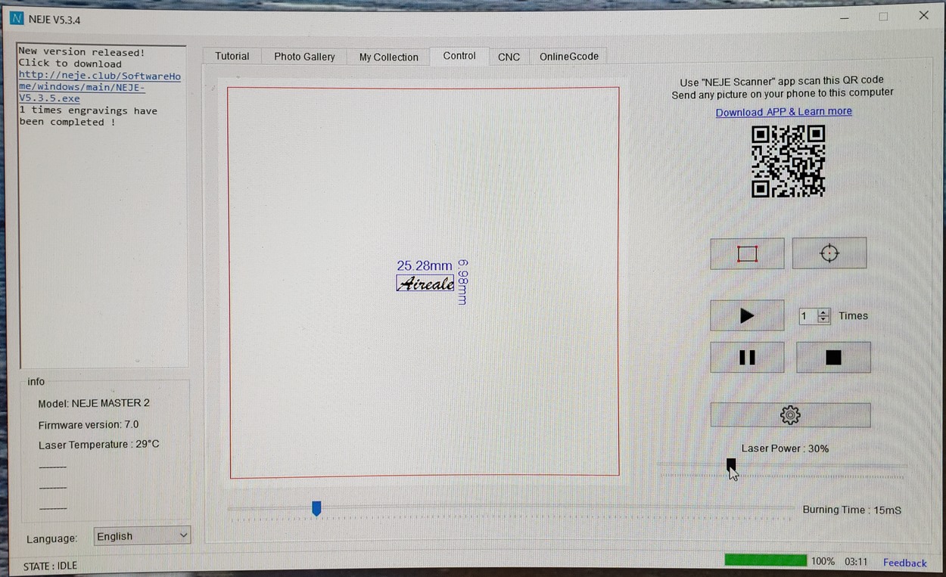Image resolution: width=946 pixels, height=577 pixels.
Task: Open settings with the gear button
Action: (x=790, y=414)
